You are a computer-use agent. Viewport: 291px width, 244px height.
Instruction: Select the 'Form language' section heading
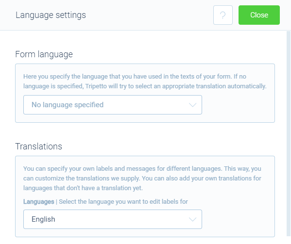44,54
